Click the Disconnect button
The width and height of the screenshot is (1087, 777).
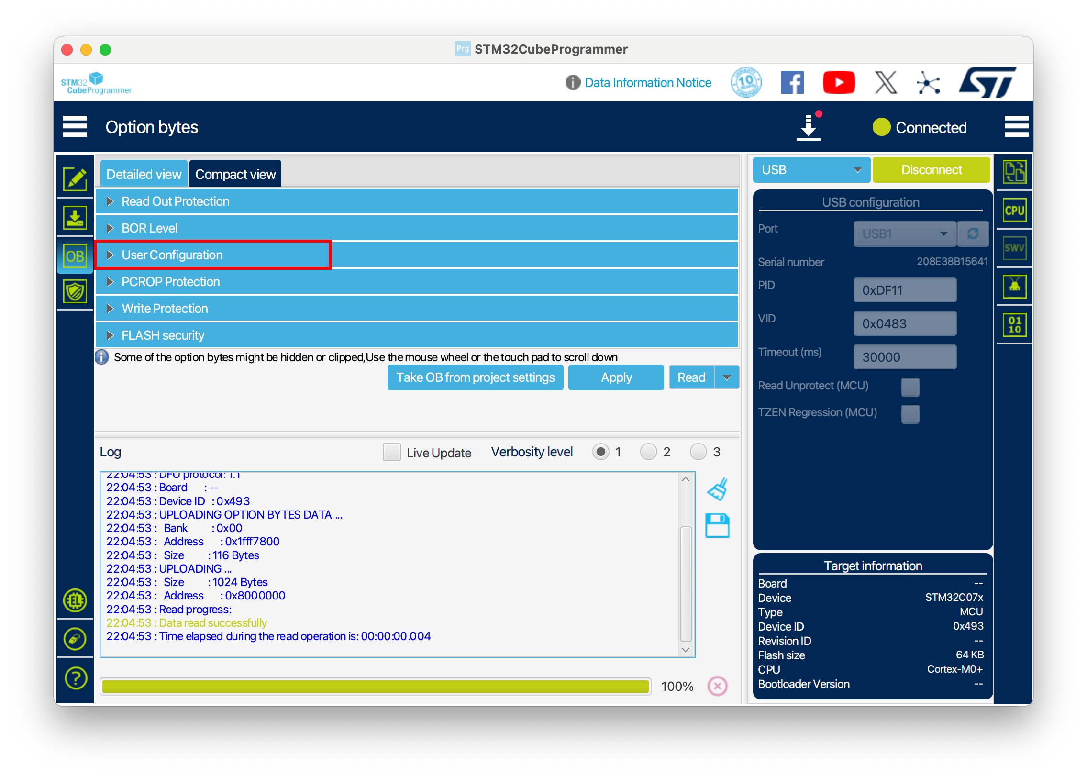(931, 169)
